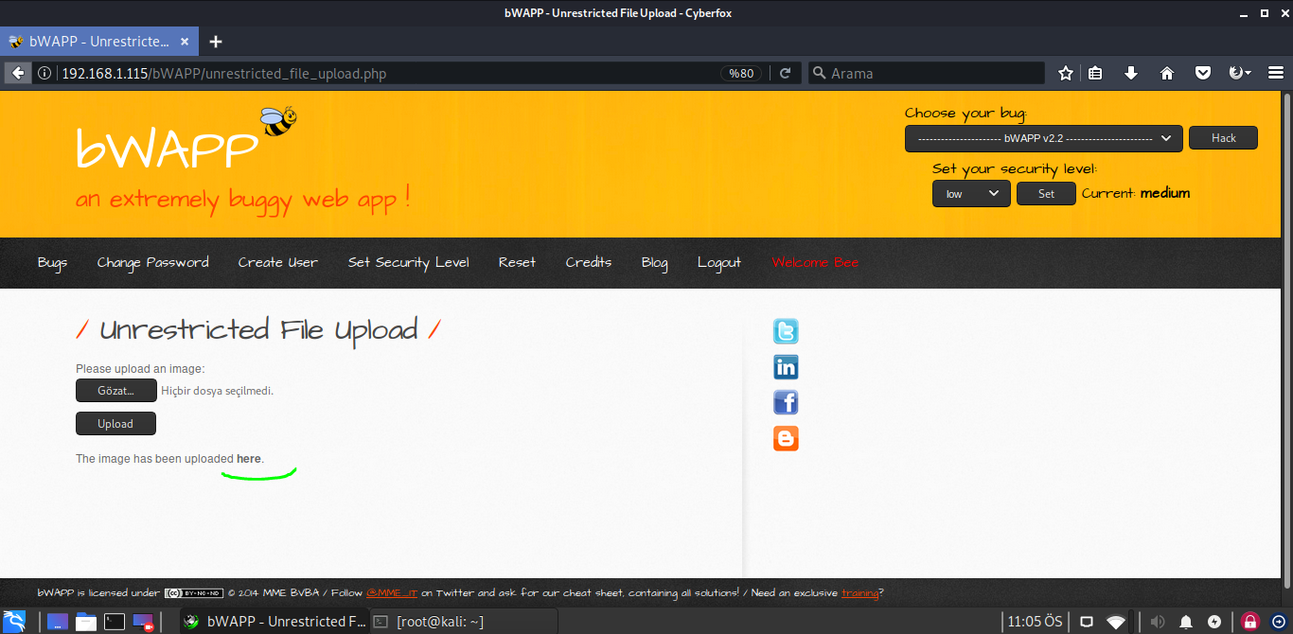Screen dimensions: 1293x634
Task: Open the uploaded image 'here' link
Action: (x=249, y=459)
